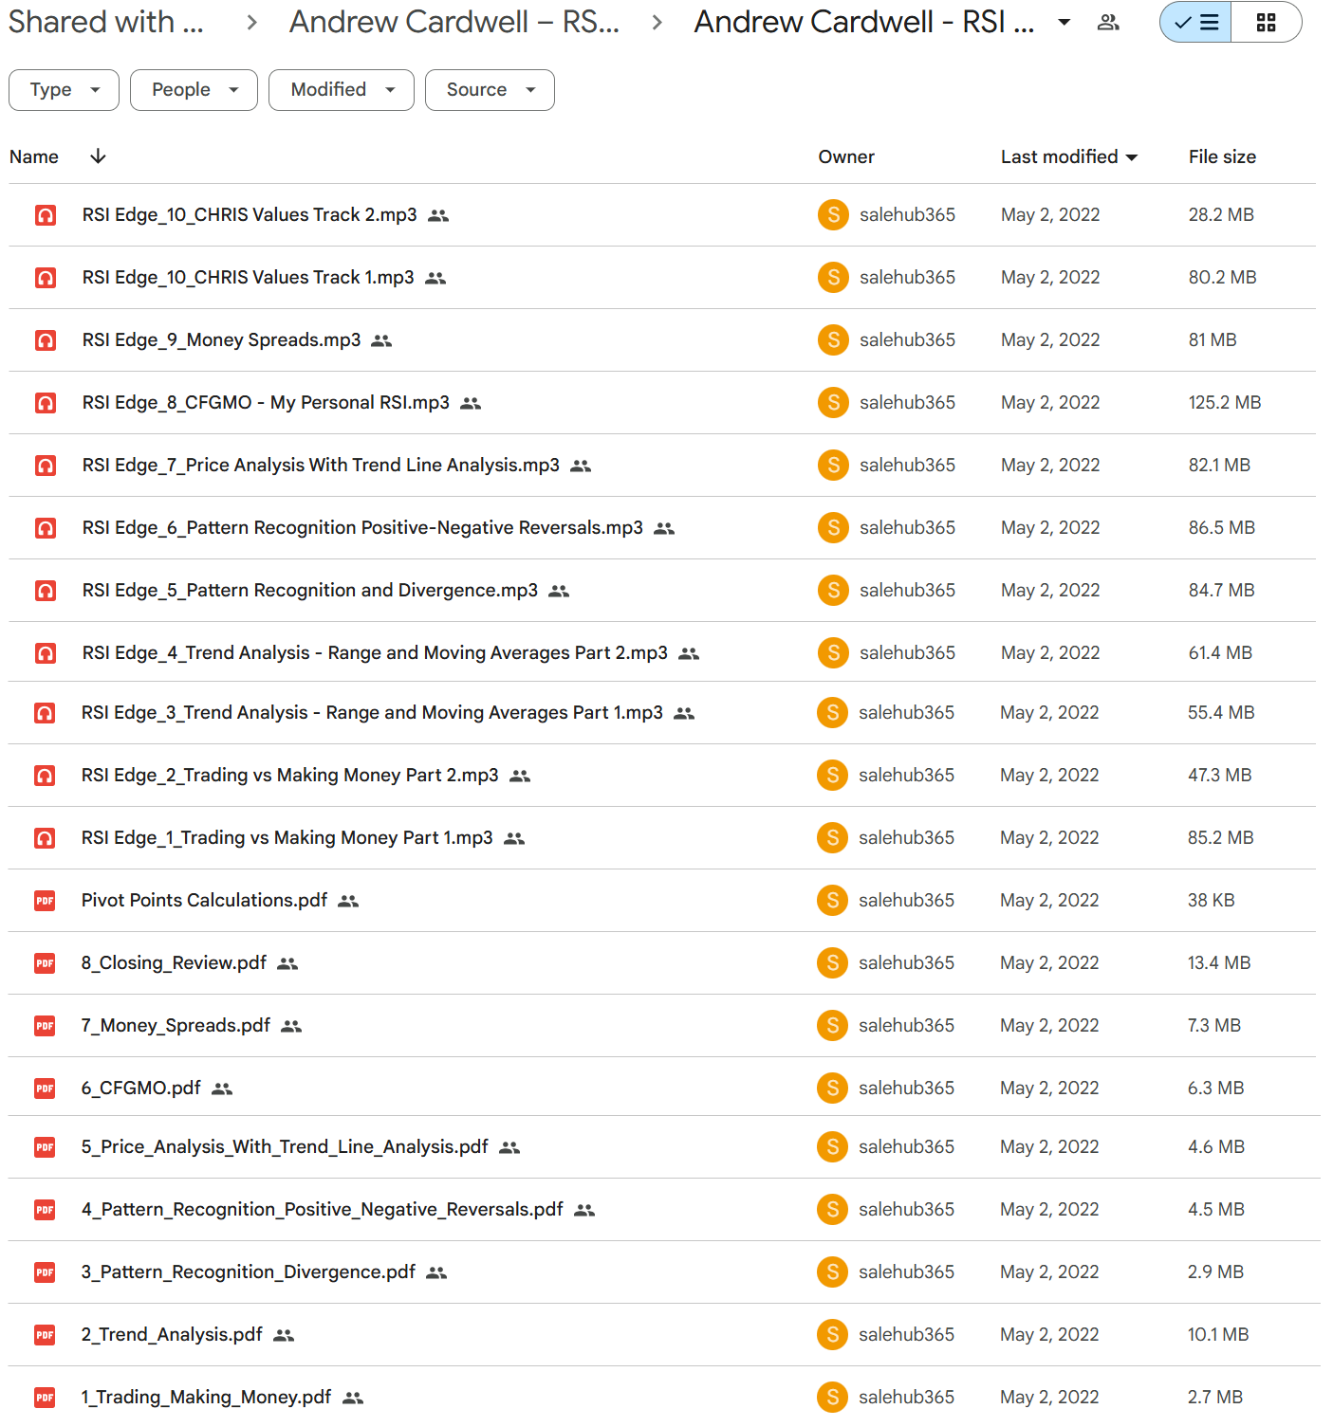
Task: Click audio icon of RSI Edge_9_Money Spreads.mp3
Action: [x=46, y=340]
